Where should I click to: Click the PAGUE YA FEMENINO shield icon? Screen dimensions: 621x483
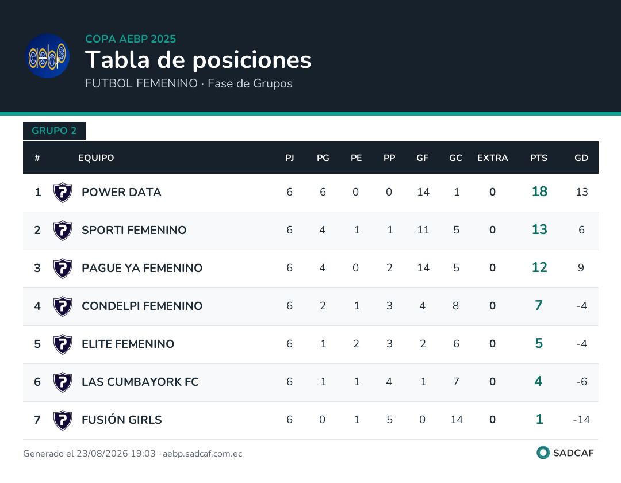click(63, 269)
